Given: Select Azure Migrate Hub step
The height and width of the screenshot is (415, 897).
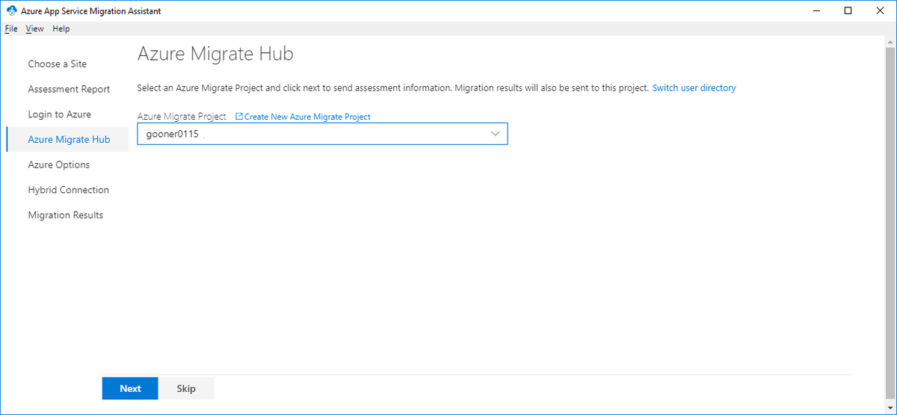Looking at the screenshot, I should 69,140.
